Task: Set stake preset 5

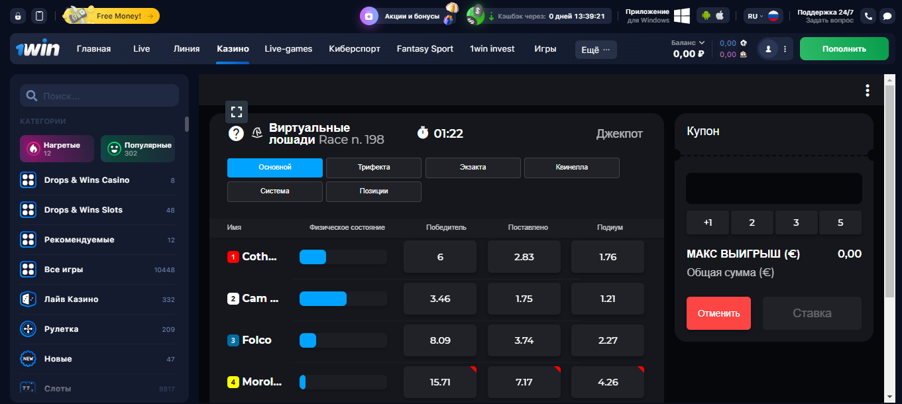Action: click(840, 223)
